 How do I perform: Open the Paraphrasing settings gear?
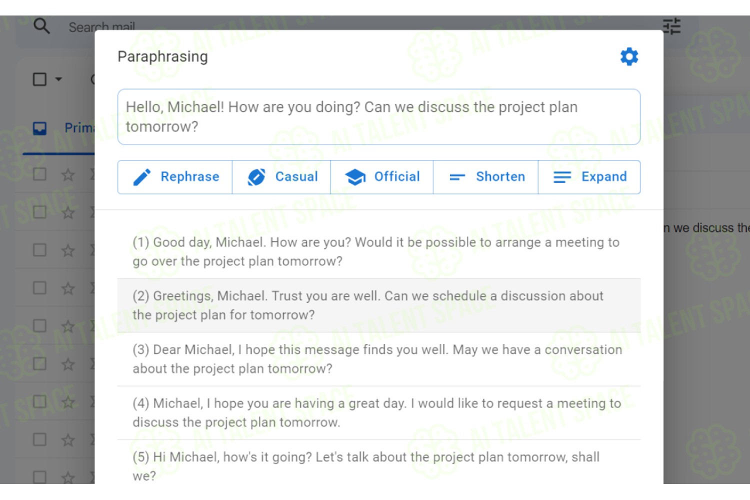(629, 56)
